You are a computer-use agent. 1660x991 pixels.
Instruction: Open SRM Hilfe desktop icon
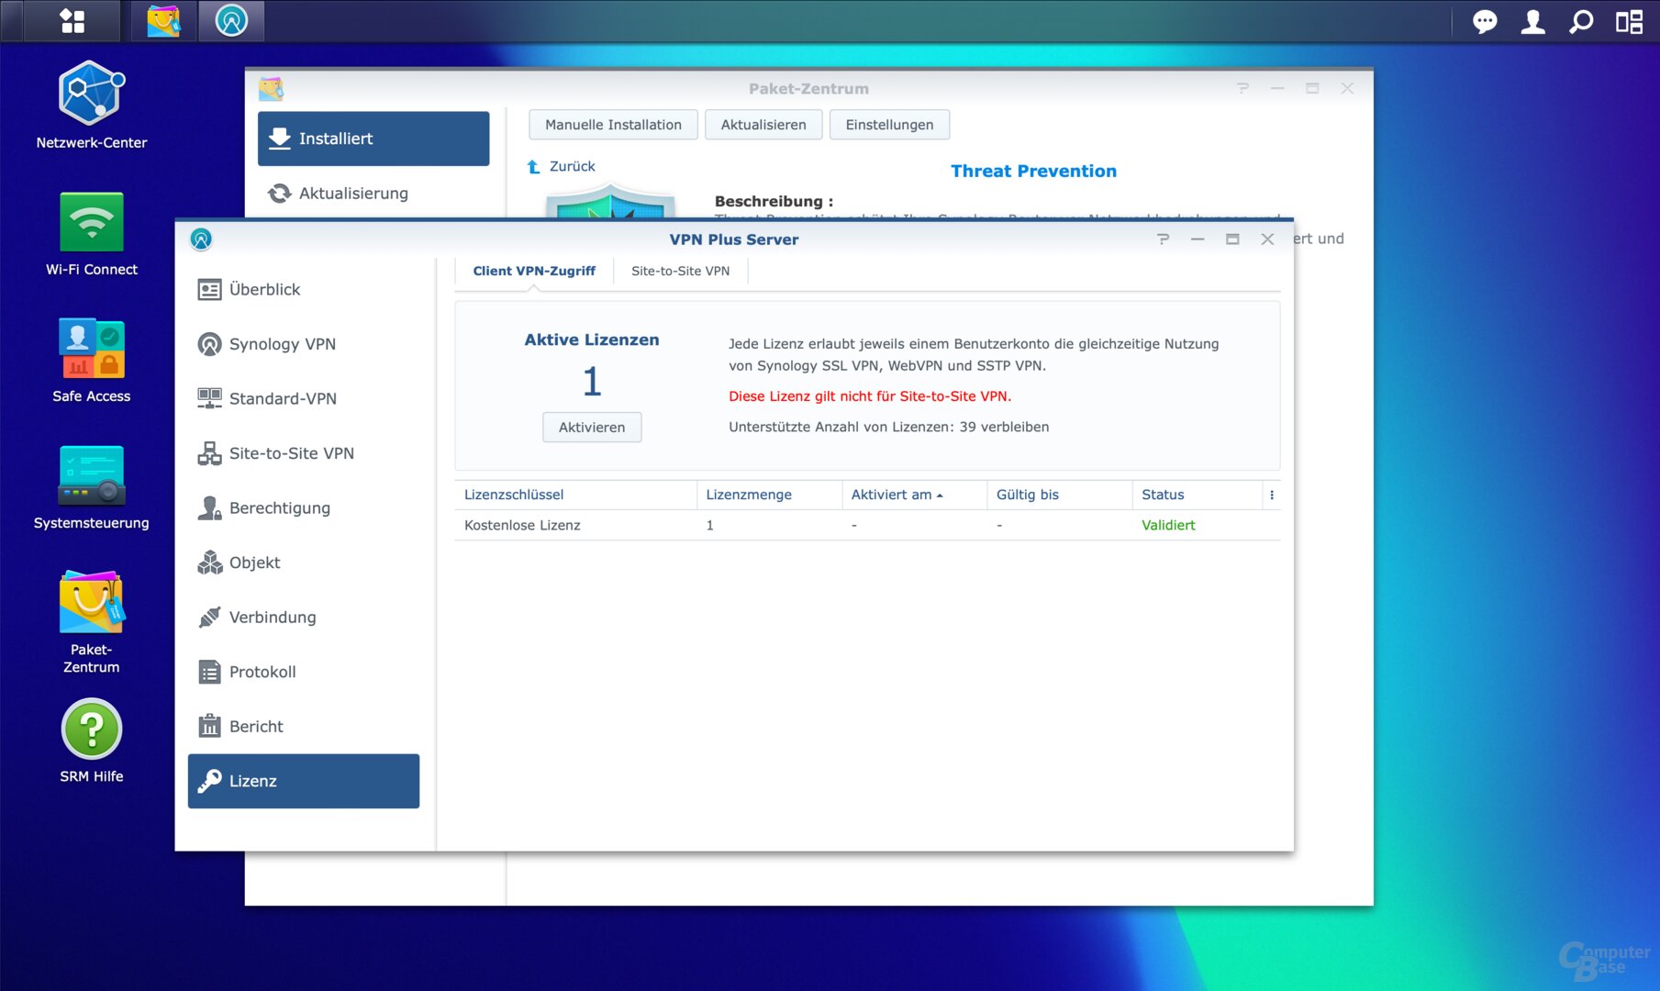[x=91, y=740]
